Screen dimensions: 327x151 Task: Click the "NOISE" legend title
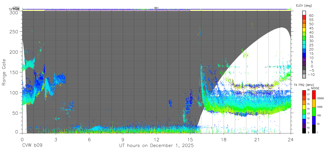316,88
